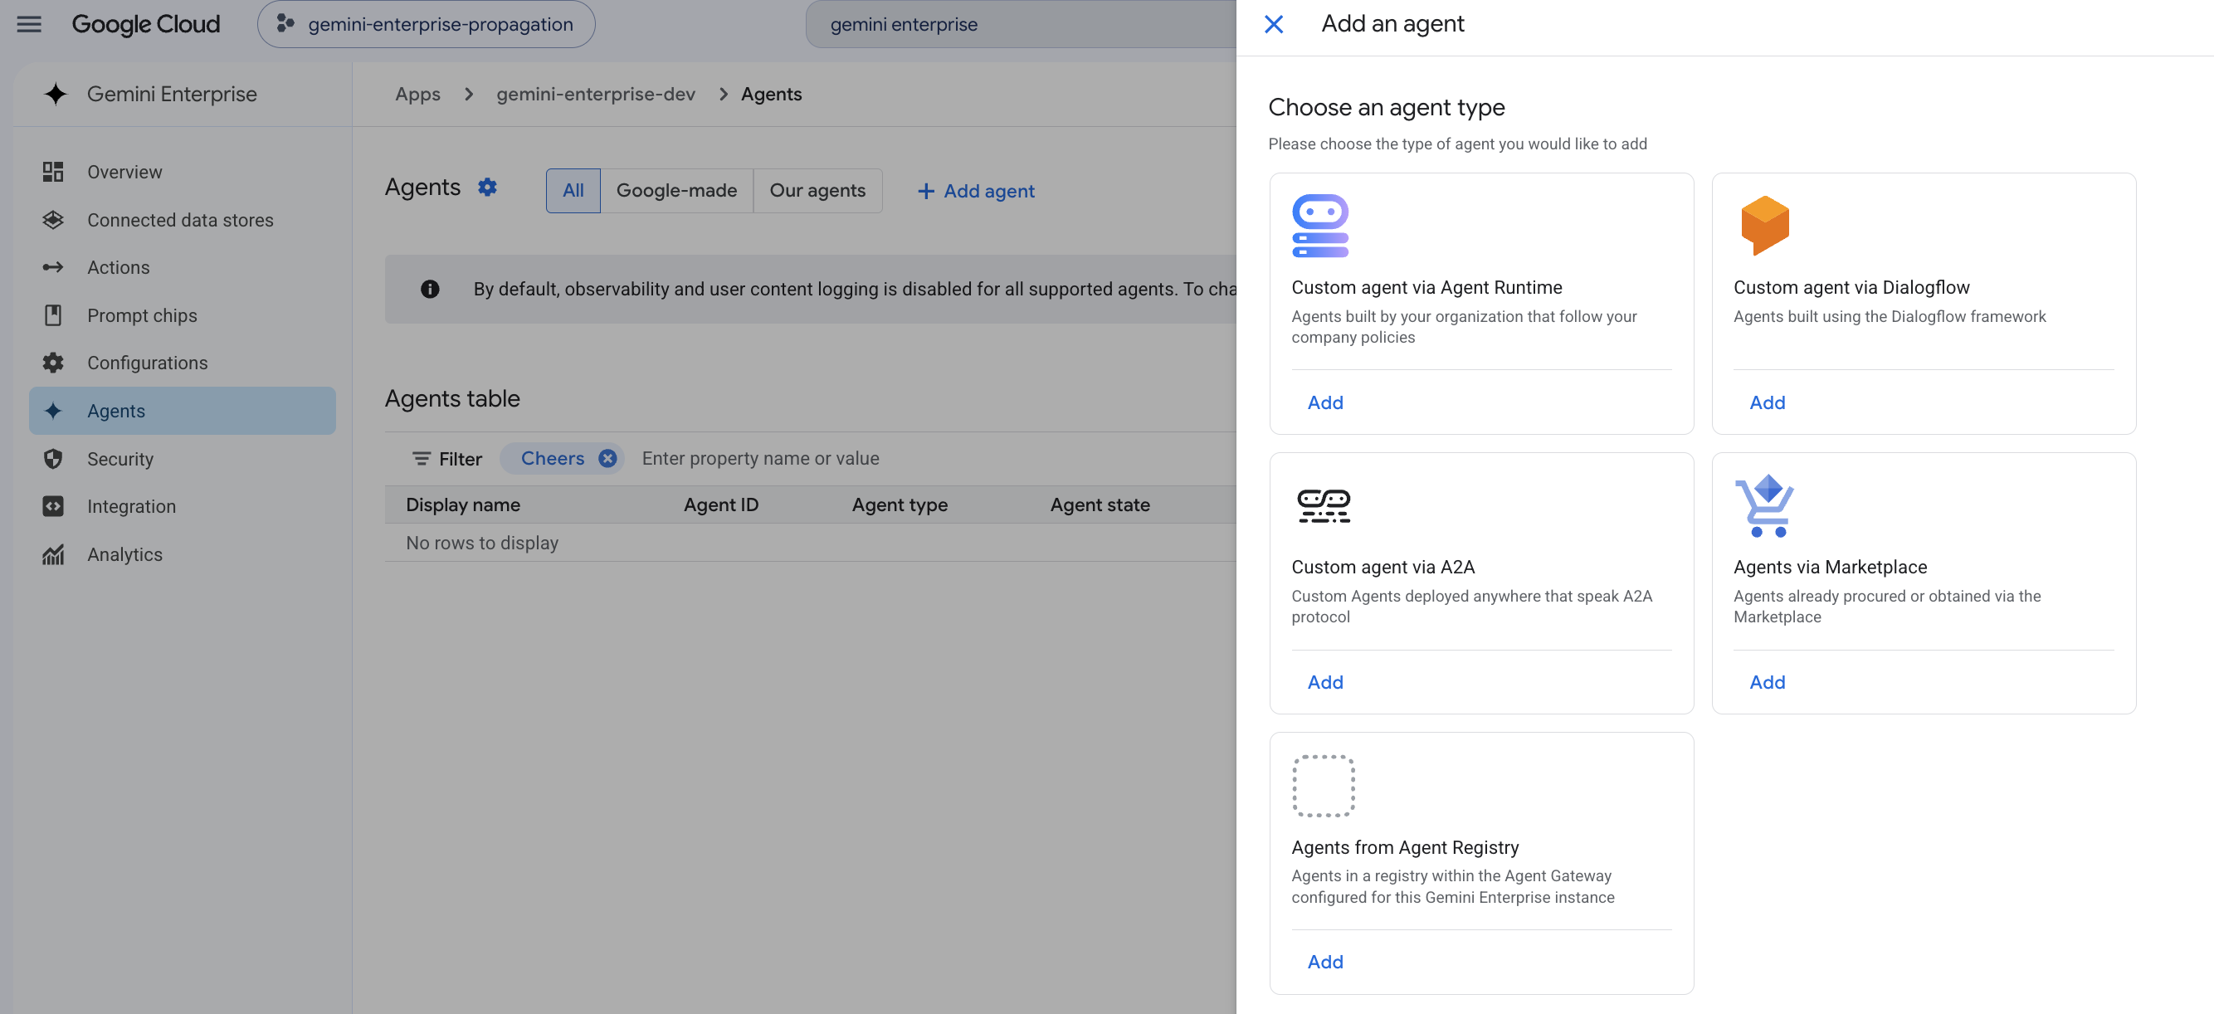The width and height of the screenshot is (2214, 1014).
Task: Add a Custom agent via Dialogflow
Action: 1767,402
